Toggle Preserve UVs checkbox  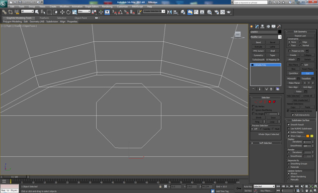tap(289, 51)
